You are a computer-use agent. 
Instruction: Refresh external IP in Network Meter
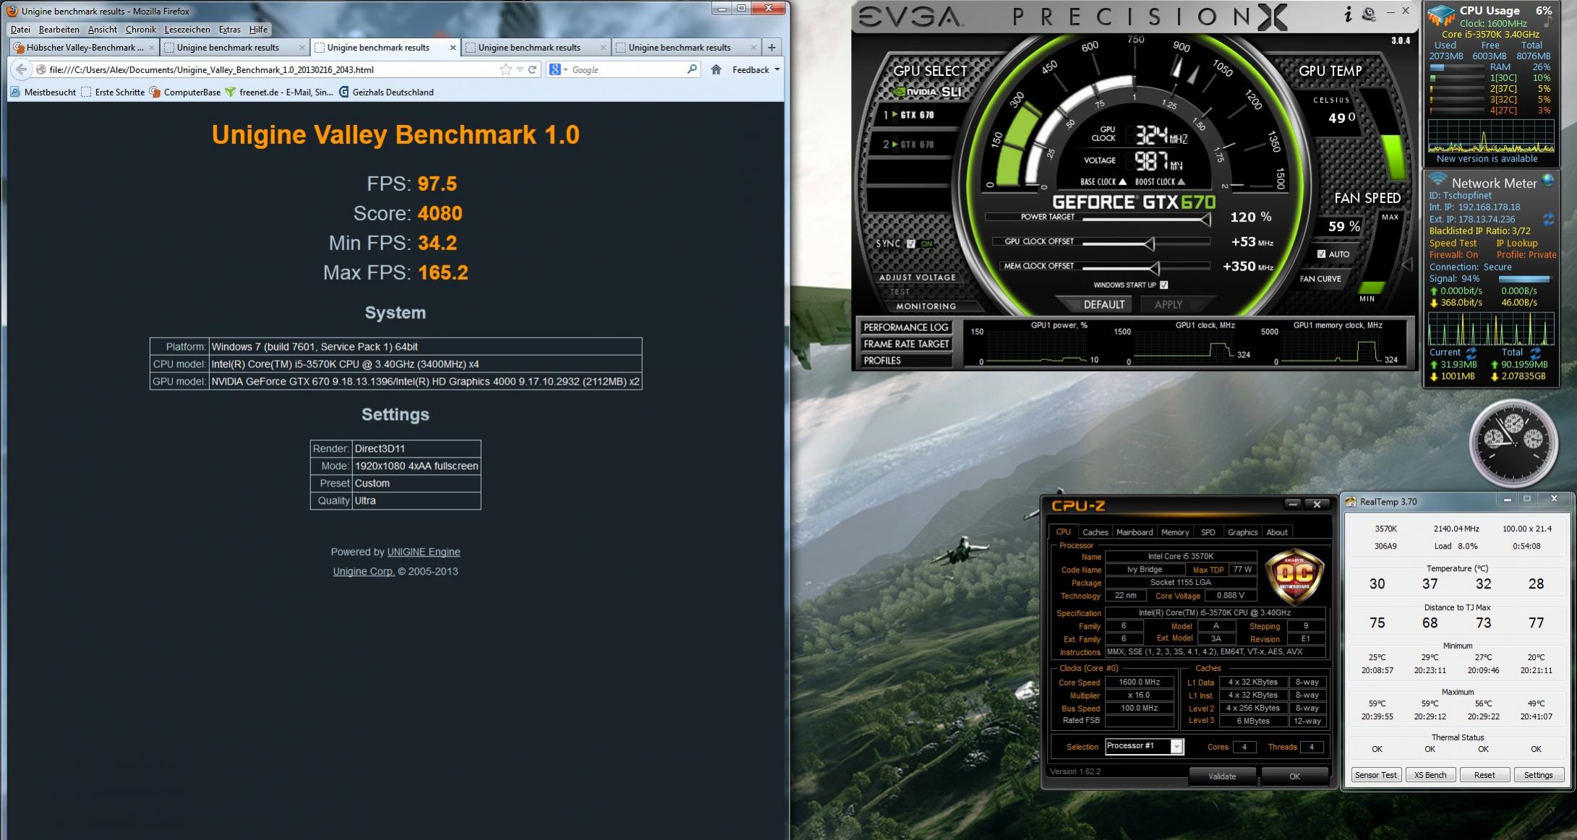pos(1548,219)
